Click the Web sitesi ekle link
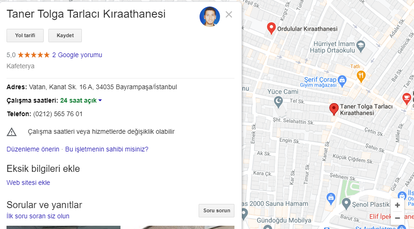 tap(28, 183)
